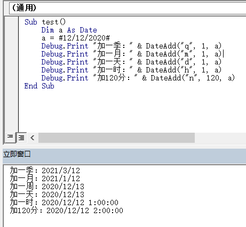Switch to Full Module View icon
This screenshot has height=227, width=246.
(x=21, y=137)
